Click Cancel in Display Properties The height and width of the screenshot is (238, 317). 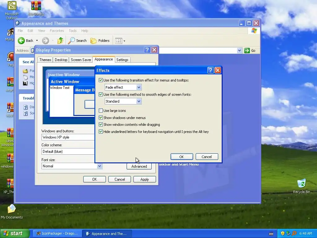click(x=120, y=179)
